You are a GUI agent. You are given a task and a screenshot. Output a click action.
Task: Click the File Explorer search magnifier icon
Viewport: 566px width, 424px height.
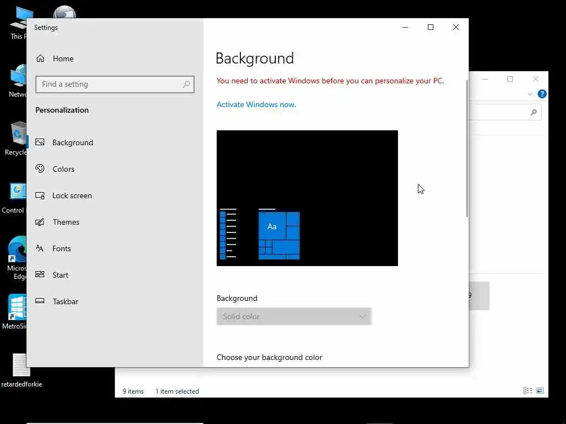(533, 113)
